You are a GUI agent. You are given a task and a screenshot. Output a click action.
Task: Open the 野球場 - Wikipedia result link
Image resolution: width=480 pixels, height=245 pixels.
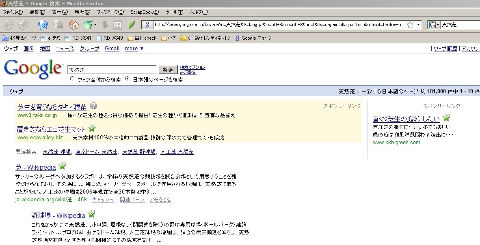[58, 215]
